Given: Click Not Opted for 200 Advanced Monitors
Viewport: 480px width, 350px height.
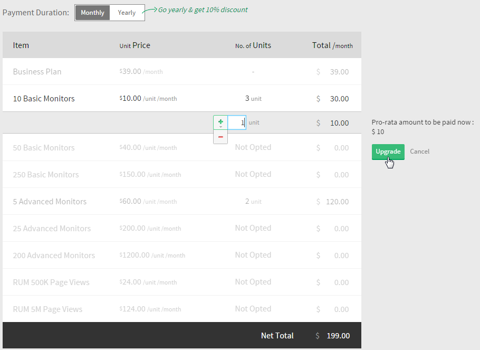Looking at the screenshot, I should pos(253,255).
